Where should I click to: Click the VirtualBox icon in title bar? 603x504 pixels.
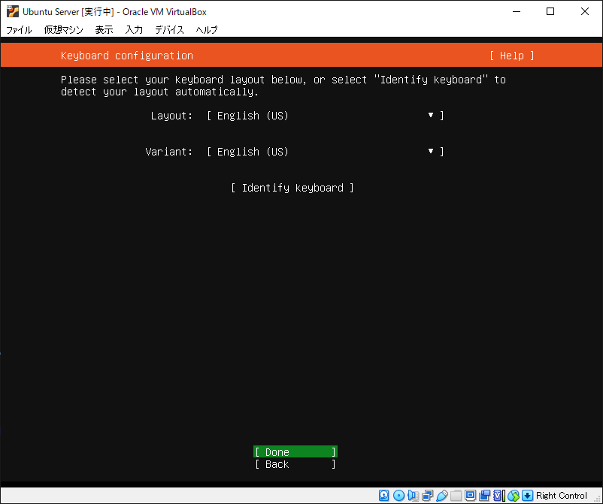(x=12, y=11)
